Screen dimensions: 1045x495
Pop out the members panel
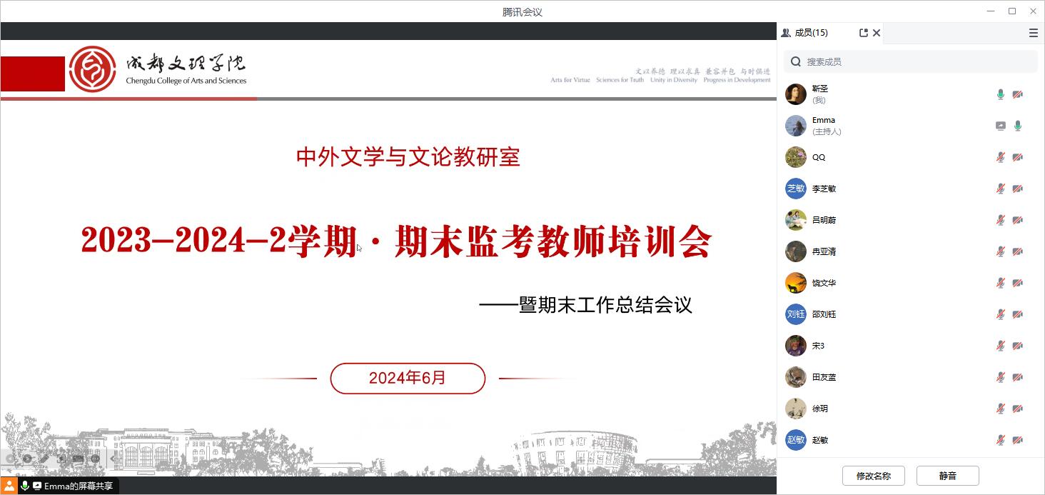point(864,33)
